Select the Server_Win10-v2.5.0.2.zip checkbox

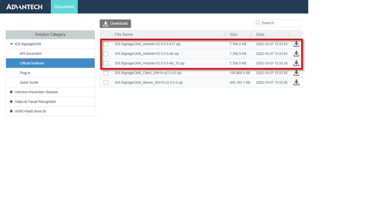[x=106, y=82]
